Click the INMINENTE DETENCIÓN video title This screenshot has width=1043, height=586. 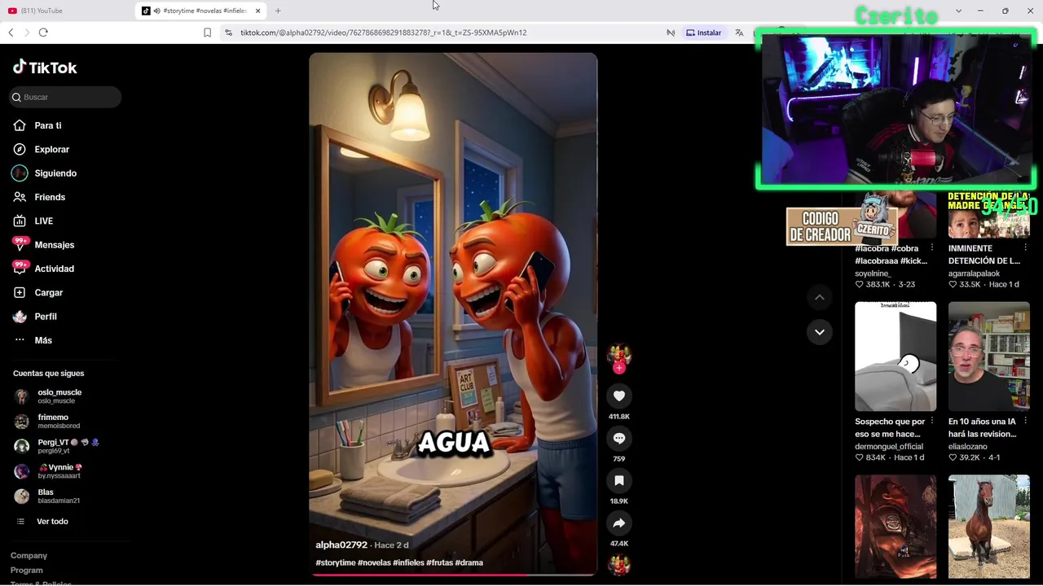click(984, 255)
